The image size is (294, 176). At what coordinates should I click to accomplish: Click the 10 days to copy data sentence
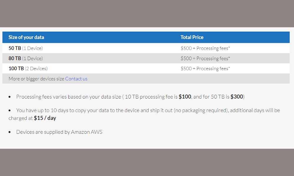[x=144, y=114]
